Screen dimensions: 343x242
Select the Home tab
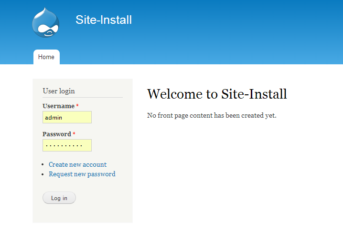point(46,57)
